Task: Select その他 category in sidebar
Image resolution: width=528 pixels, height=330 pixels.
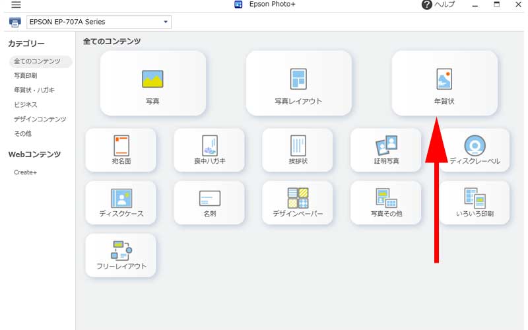Action: (x=22, y=134)
